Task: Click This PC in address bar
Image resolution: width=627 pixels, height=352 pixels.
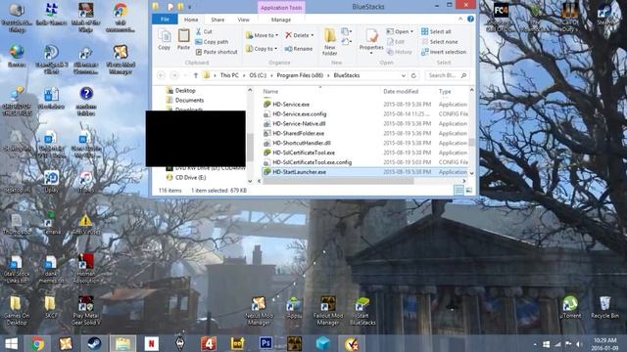Action: [229, 75]
